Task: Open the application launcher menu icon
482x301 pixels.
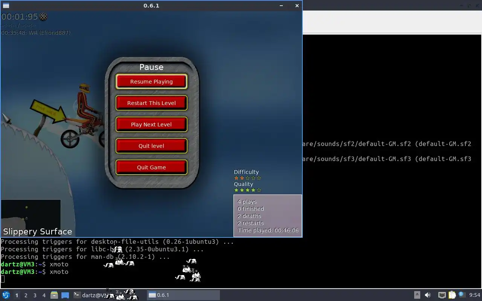Action: click(x=6, y=295)
